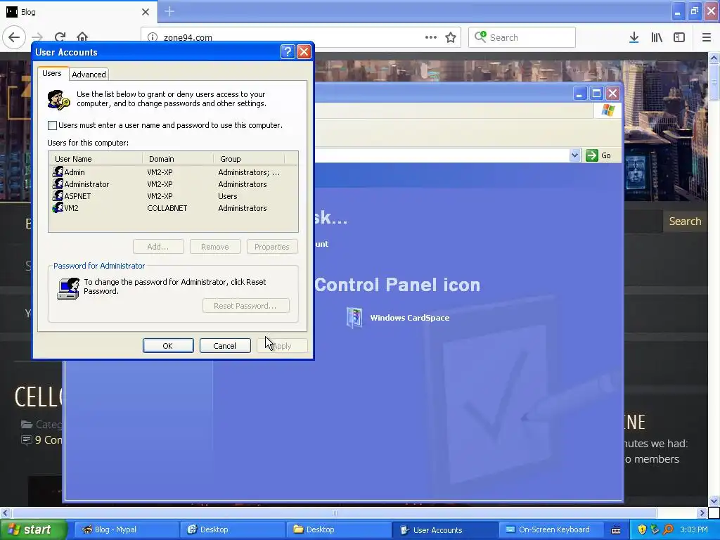Switch to the folder Desktop taskbar item
This screenshot has width=720, height=540.
[x=338, y=529]
